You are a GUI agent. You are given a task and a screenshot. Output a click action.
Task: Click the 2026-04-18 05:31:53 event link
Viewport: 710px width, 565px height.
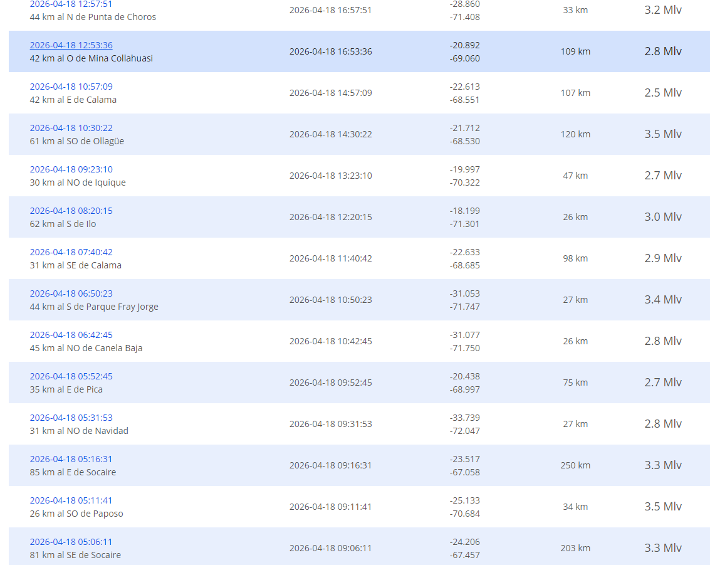(71, 418)
